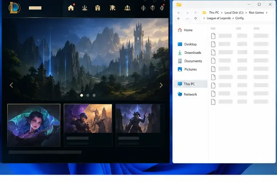Expand the chevron between League of Legends and Config

233,18
